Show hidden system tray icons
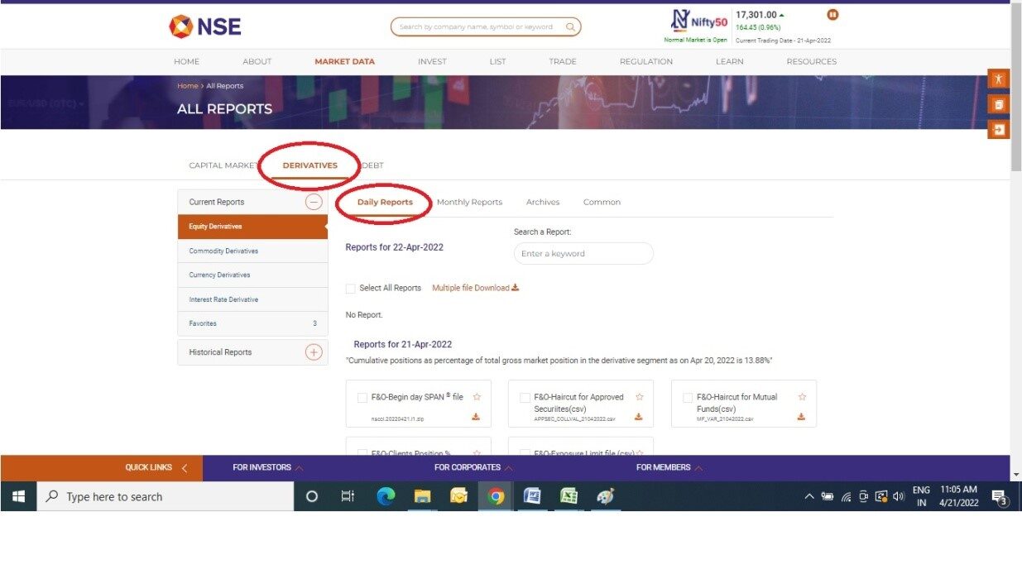Screen dimensions: 1022x574 click(x=809, y=496)
